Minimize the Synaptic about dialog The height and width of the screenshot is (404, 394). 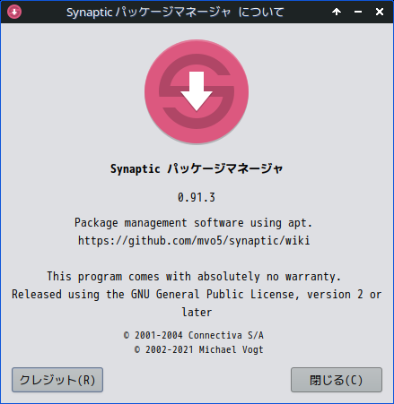point(358,12)
